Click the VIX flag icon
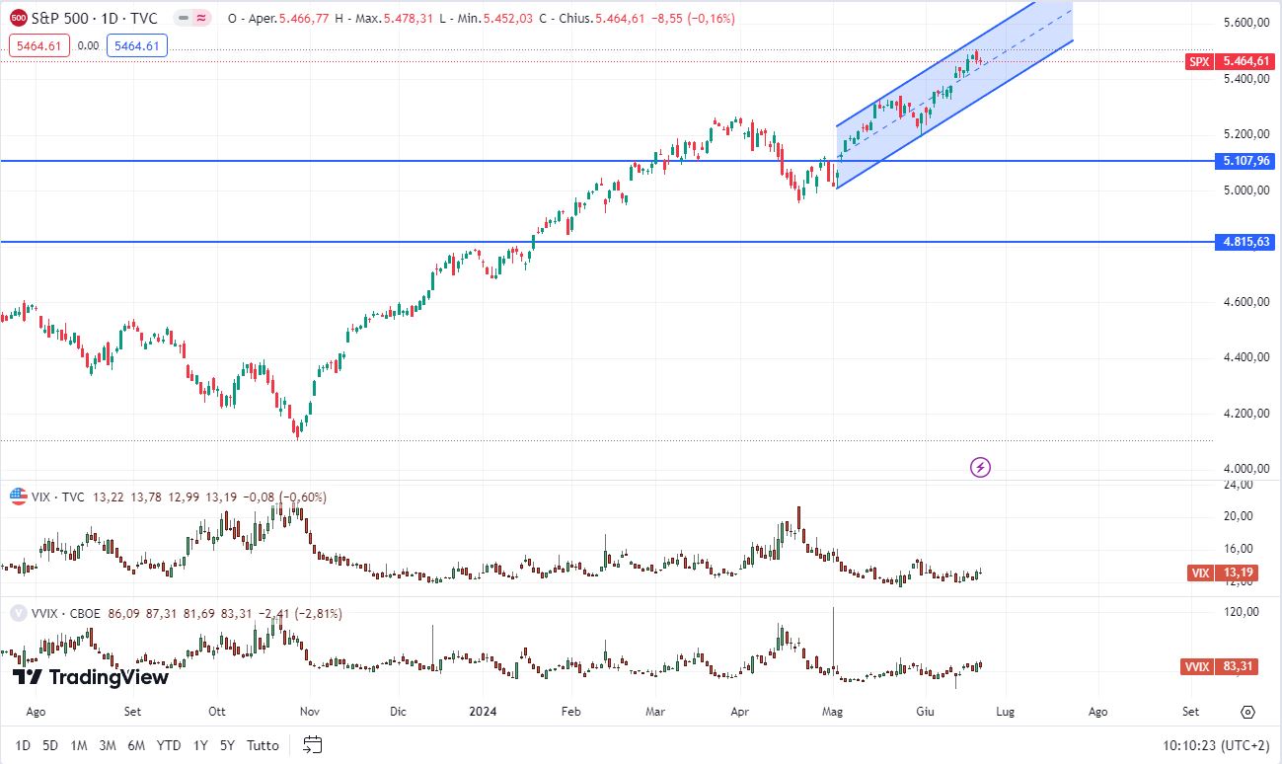Image resolution: width=1282 pixels, height=764 pixels. tap(18, 497)
